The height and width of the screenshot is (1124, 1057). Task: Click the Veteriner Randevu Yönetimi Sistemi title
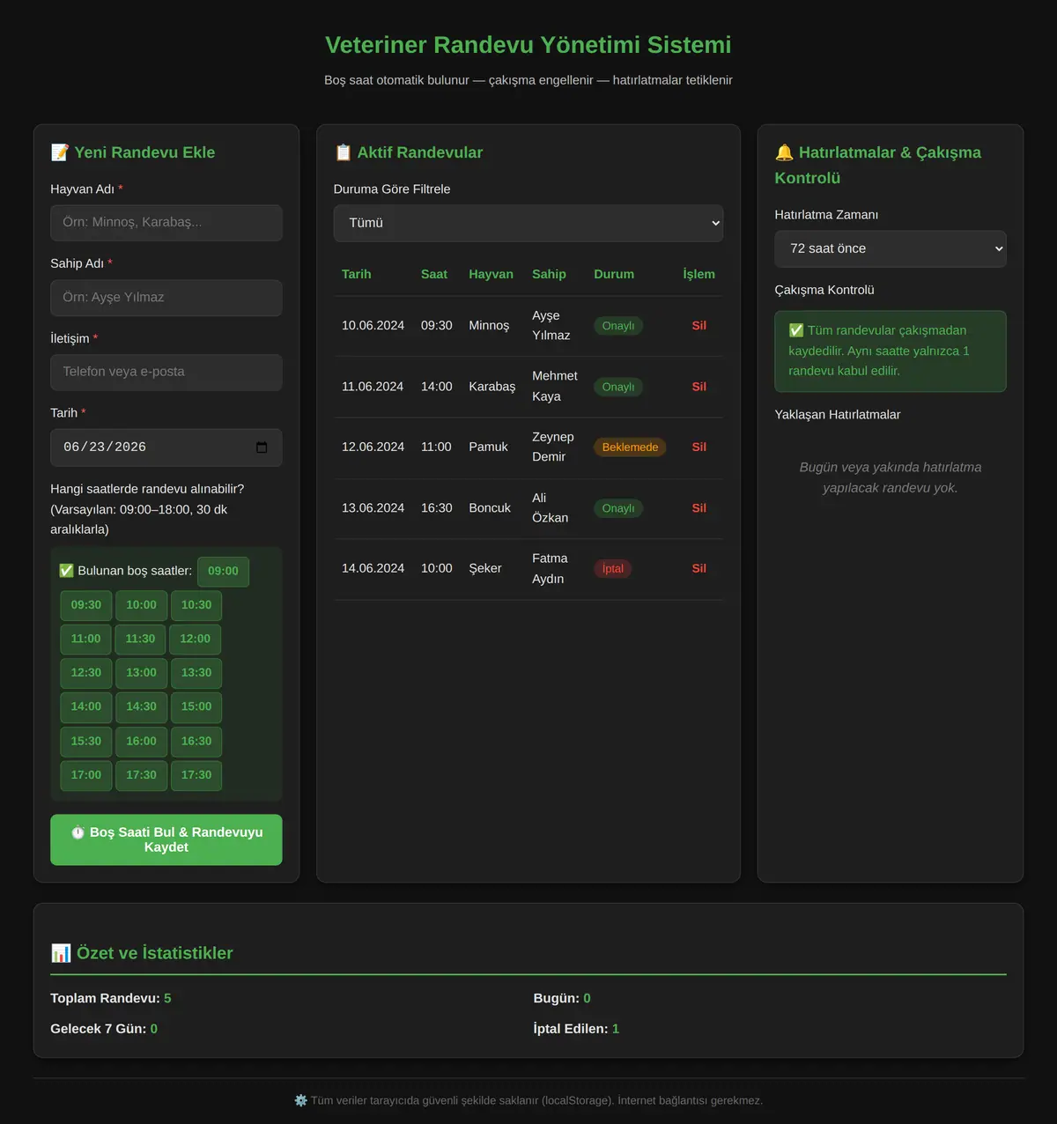pyautogui.click(x=528, y=45)
